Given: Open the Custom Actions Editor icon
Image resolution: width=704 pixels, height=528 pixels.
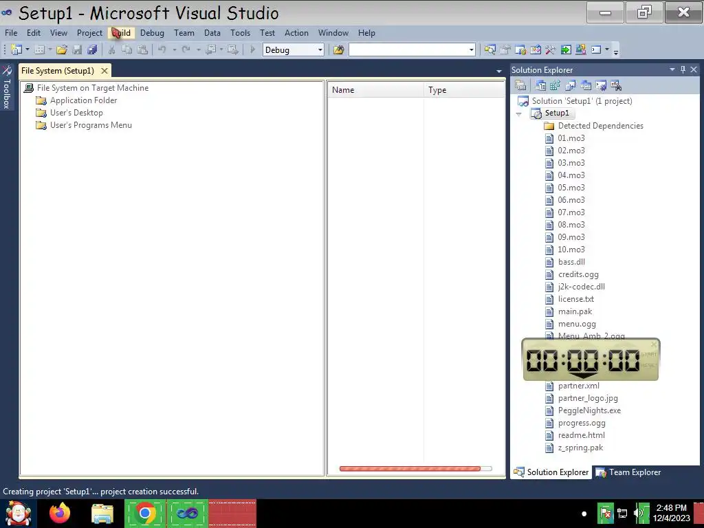Looking at the screenshot, I should click(x=601, y=85).
